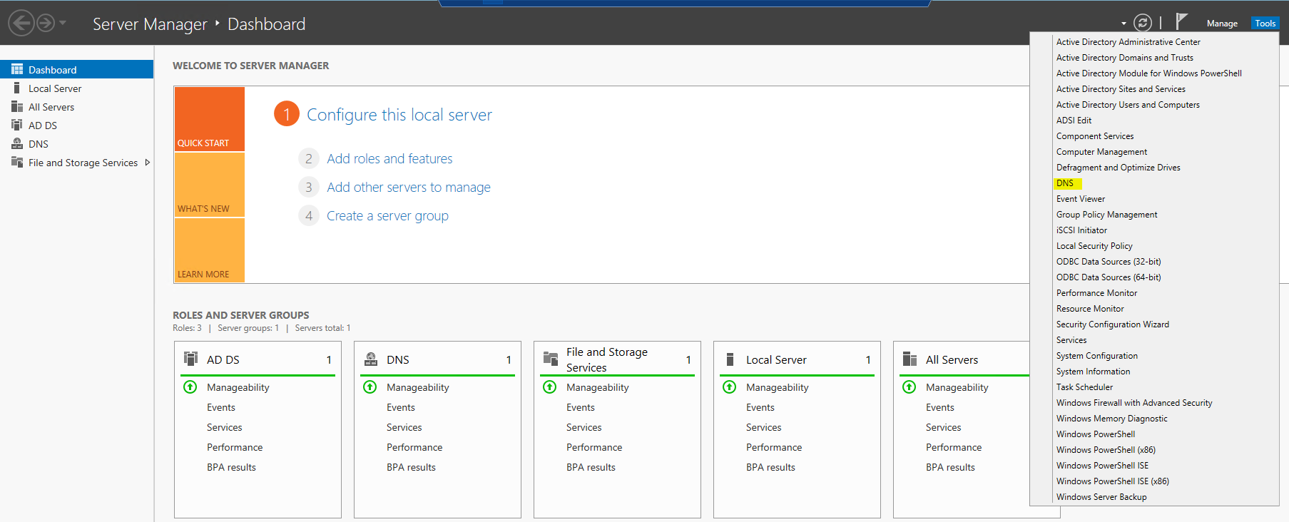Click the DNS tile icon

click(x=371, y=359)
